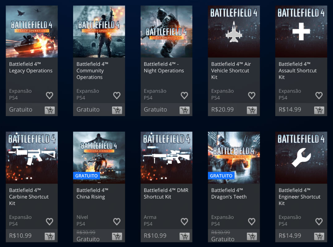The height and width of the screenshot is (247, 333).
Task: Wishlist Night Operations with heart icon
Action: 184,95
